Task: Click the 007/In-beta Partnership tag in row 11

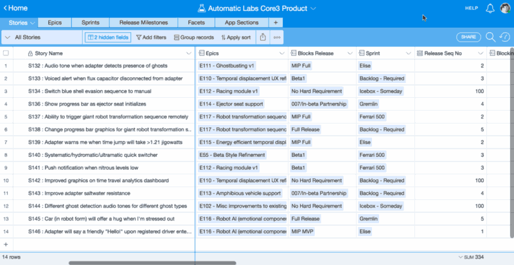Action: [319, 193]
